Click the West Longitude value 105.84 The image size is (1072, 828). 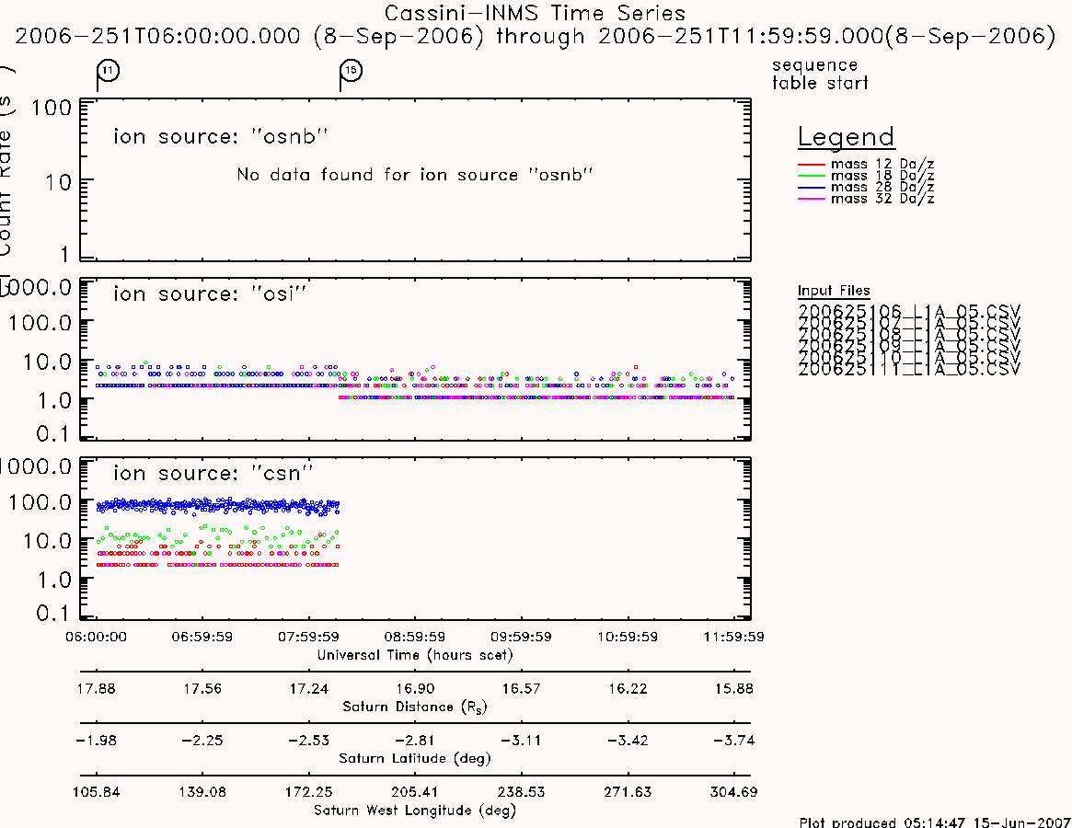96,792
